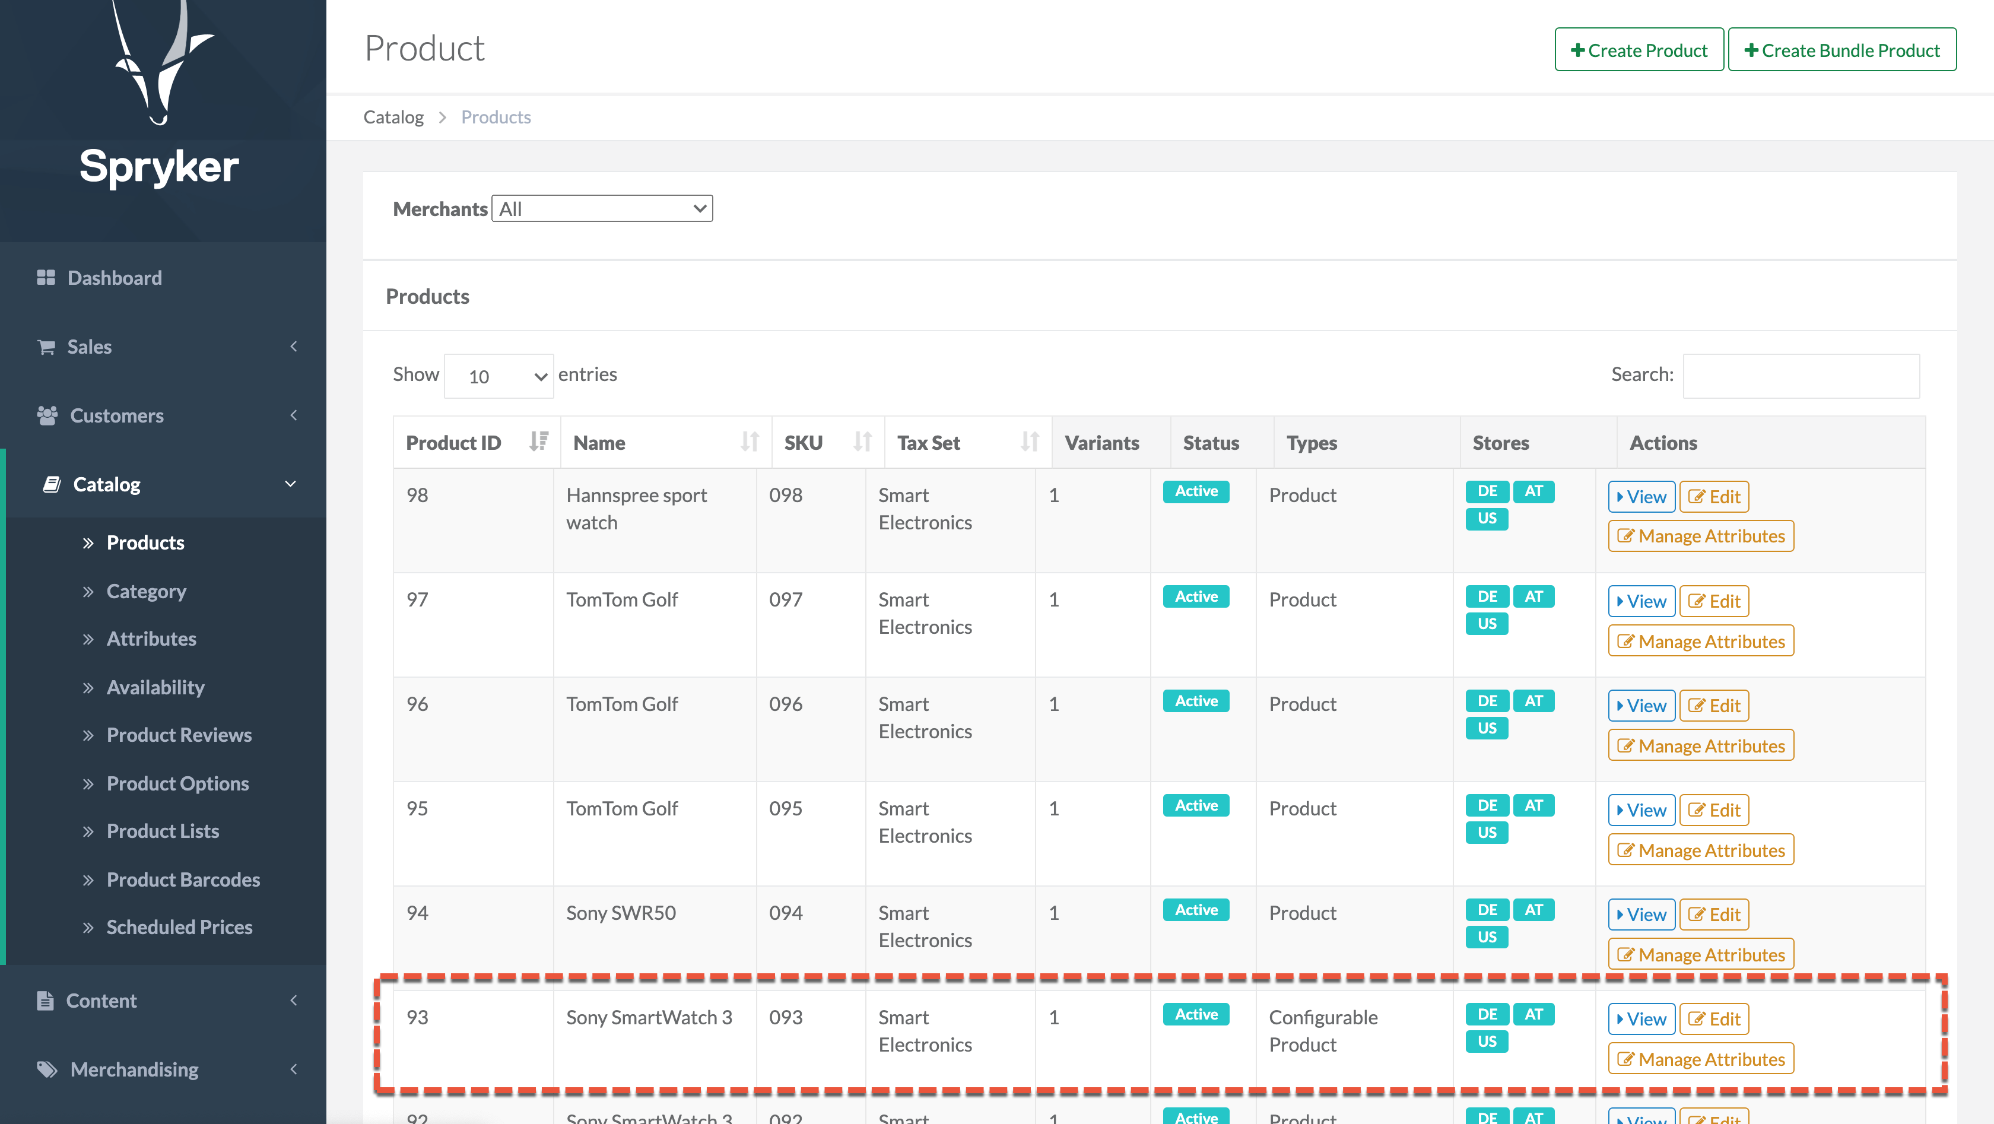Expand the Sales menu chevron

pyautogui.click(x=293, y=346)
